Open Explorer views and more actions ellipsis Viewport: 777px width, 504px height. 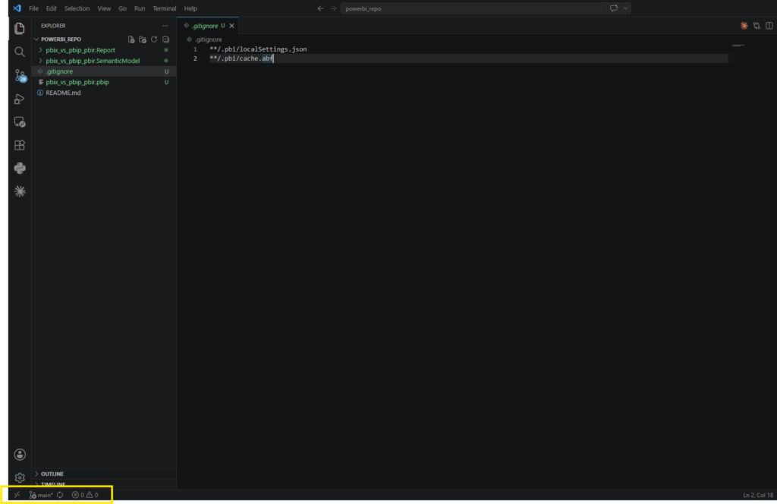[165, 26]
